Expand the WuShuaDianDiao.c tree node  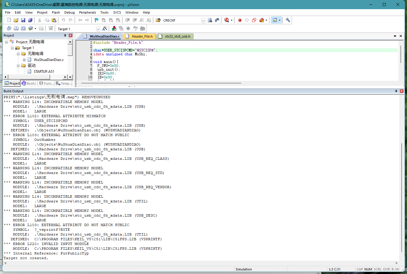[x=24, y=60]
